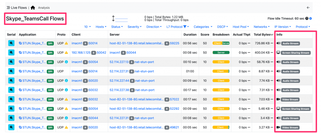Open server link 52.114.227.13
Viewport: 321px width, 133px height.
point(119,62)
